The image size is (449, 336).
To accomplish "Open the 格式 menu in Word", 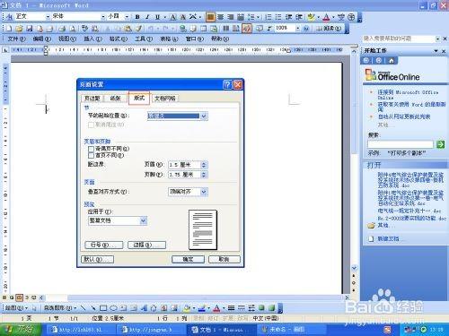I will (x=118, y=39).
